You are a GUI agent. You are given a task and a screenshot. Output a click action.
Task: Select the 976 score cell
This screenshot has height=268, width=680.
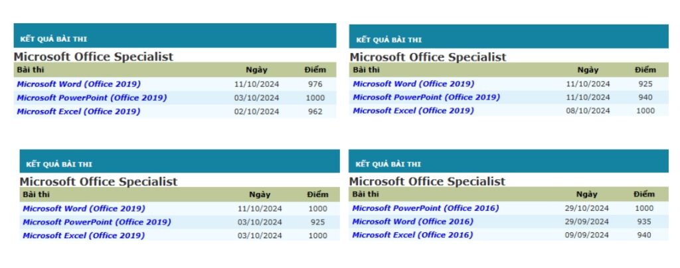pos(315,84)
